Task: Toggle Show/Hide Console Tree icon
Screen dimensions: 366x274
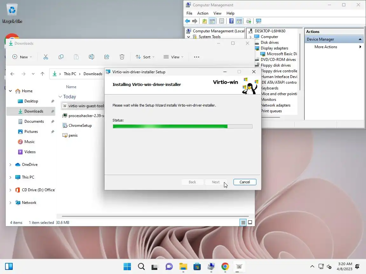Action: click(x=212, y=21)
